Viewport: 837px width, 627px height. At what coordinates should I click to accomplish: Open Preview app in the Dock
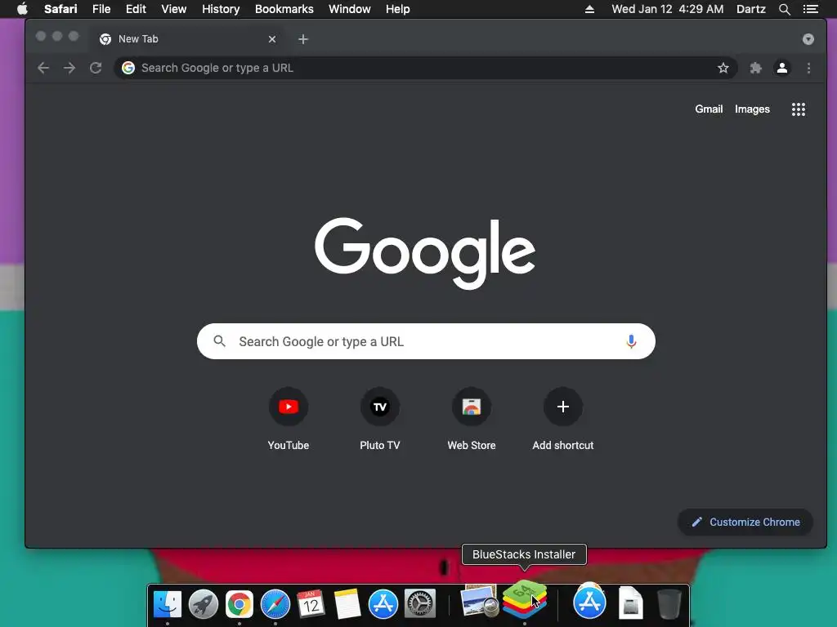[x=479, y=601]
